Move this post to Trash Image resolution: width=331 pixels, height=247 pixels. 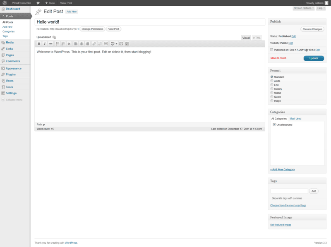click(x=278, y=58)
